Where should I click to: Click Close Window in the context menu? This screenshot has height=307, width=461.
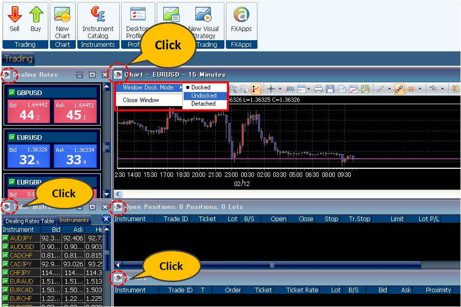pyautogui.click(x=141, y=100)
